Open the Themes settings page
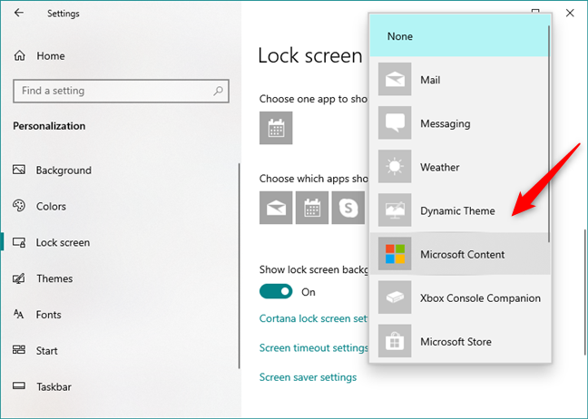 [x=54, y=278]
